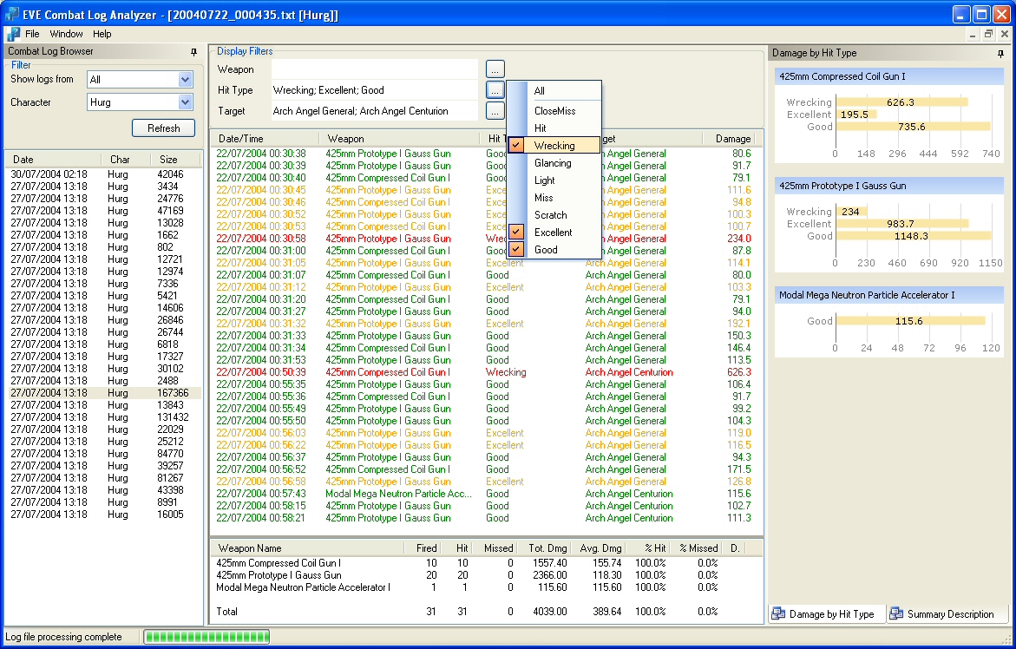1016x649 pixels.
Task: Click the Log file processing complete status text
Action: 63,637
